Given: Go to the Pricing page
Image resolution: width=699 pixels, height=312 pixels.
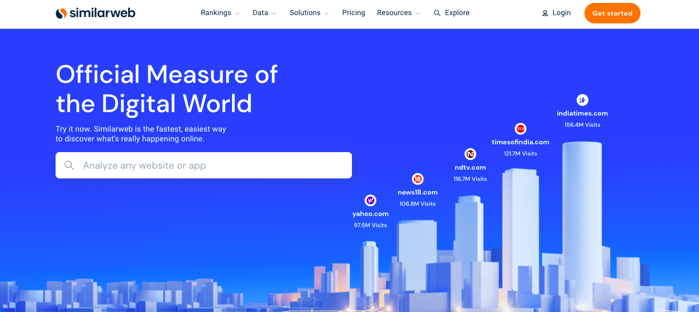Looking at the screenshot, I should tap(353, 13).
